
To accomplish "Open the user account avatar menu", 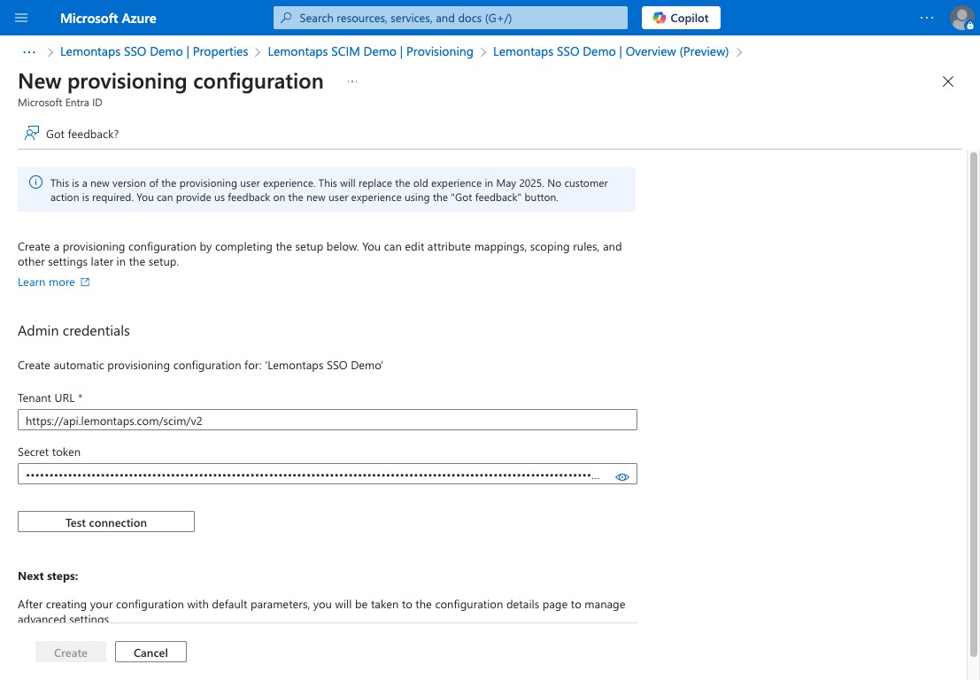I will point(961,18).
